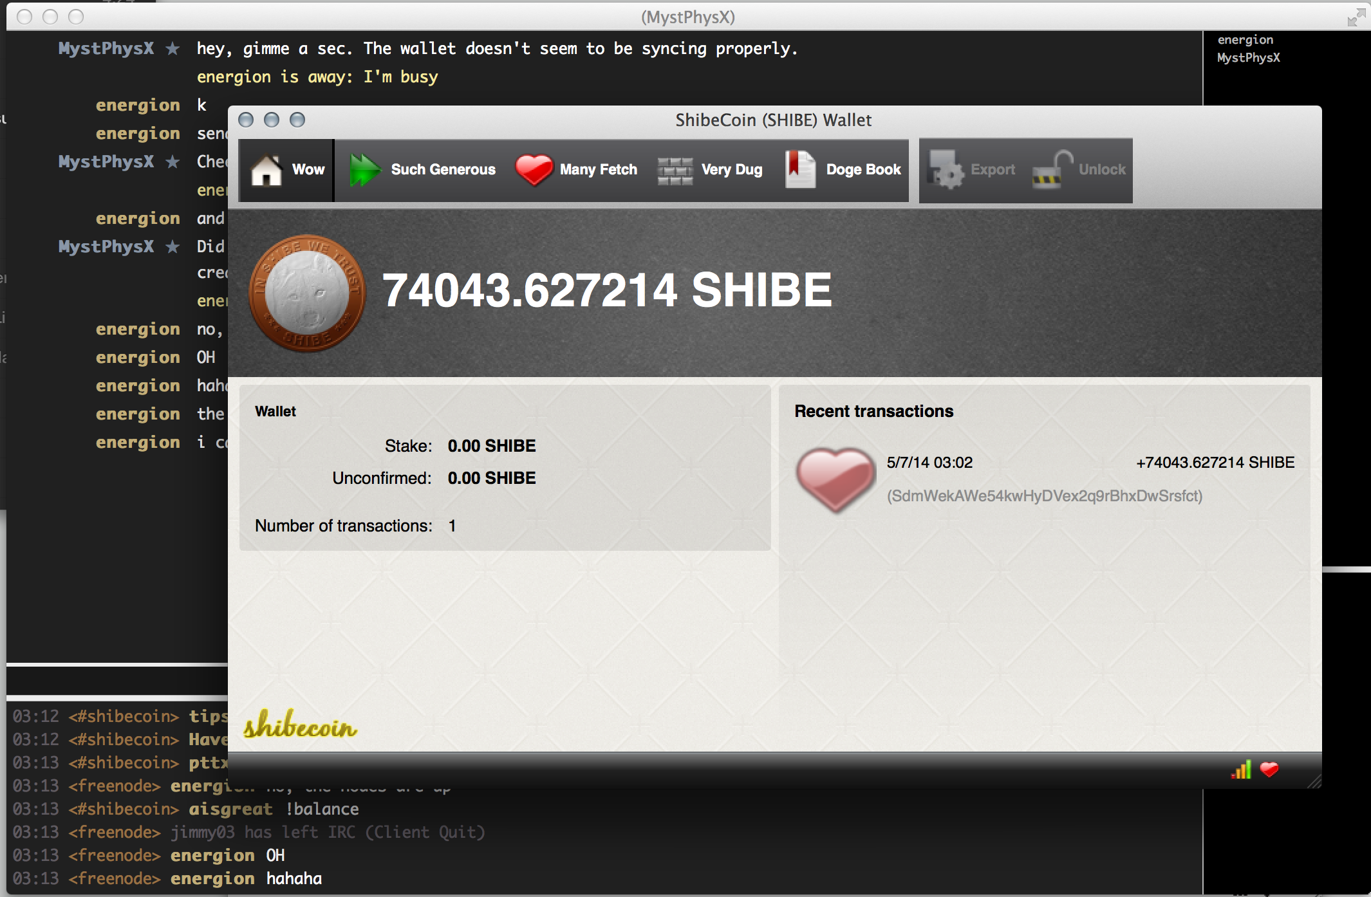This screenshot has height=897, width=1371.
Task: Click the gear Export icon
Action: (x=946, y=170)
